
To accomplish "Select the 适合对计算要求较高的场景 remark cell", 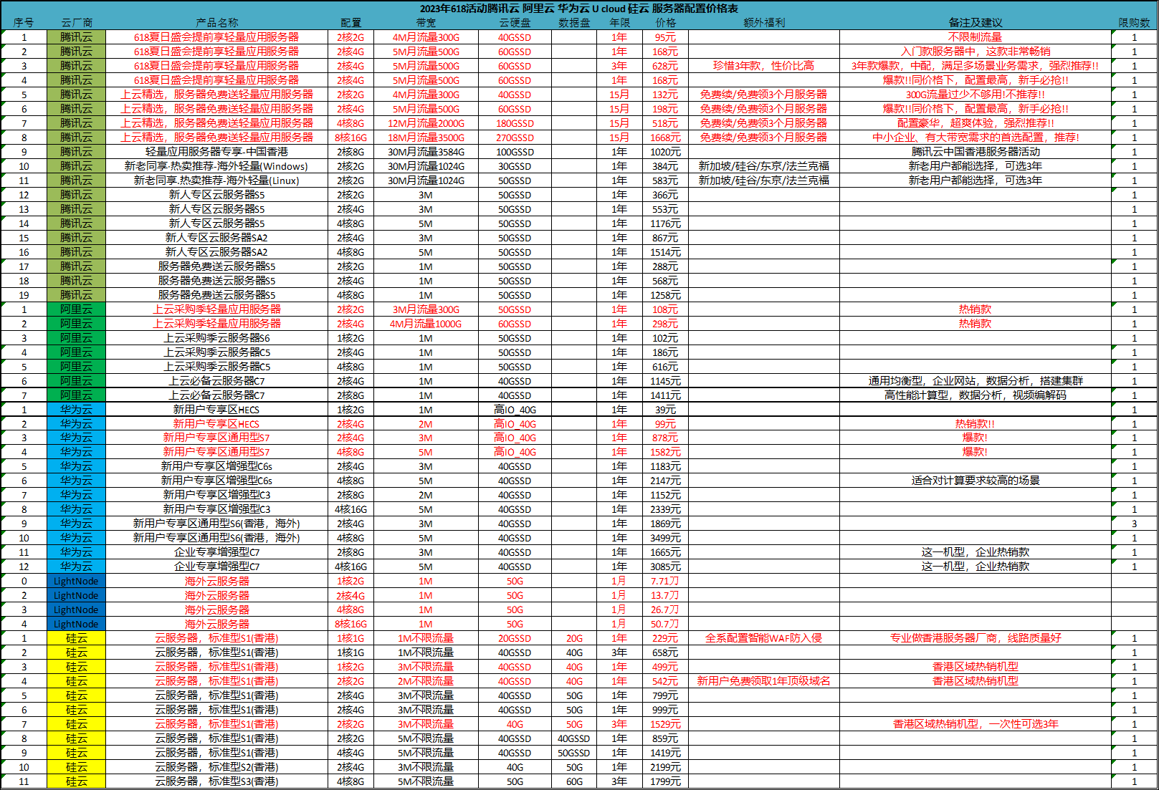I will [x=975, y=481].
